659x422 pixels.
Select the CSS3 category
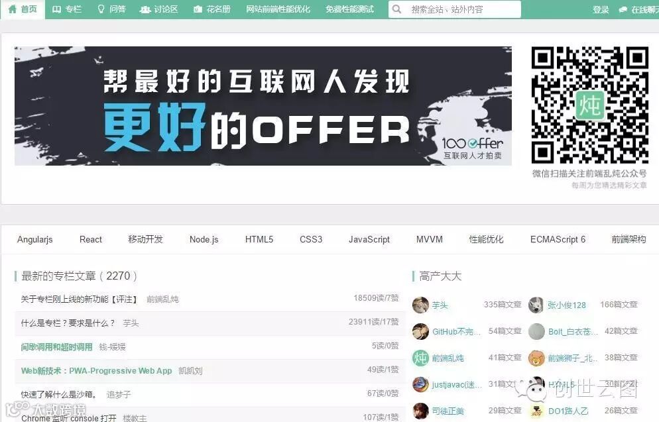click(x=311, y=239)
